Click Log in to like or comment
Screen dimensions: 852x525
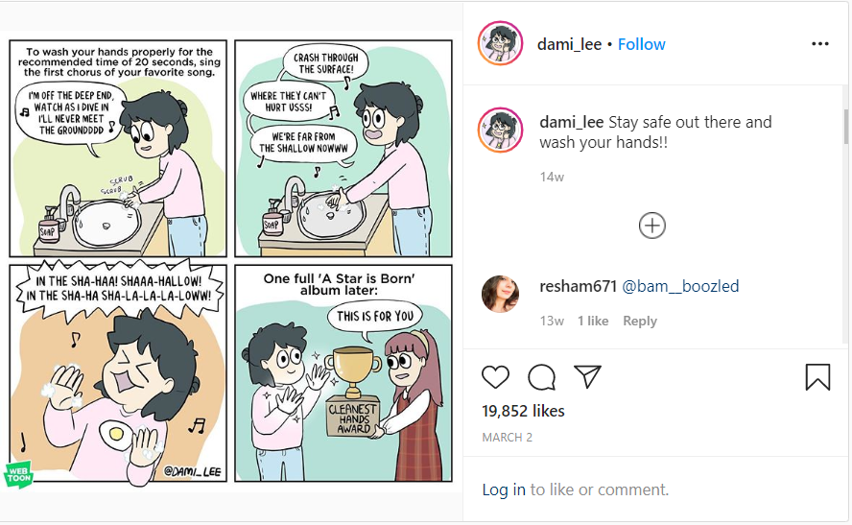503,489
